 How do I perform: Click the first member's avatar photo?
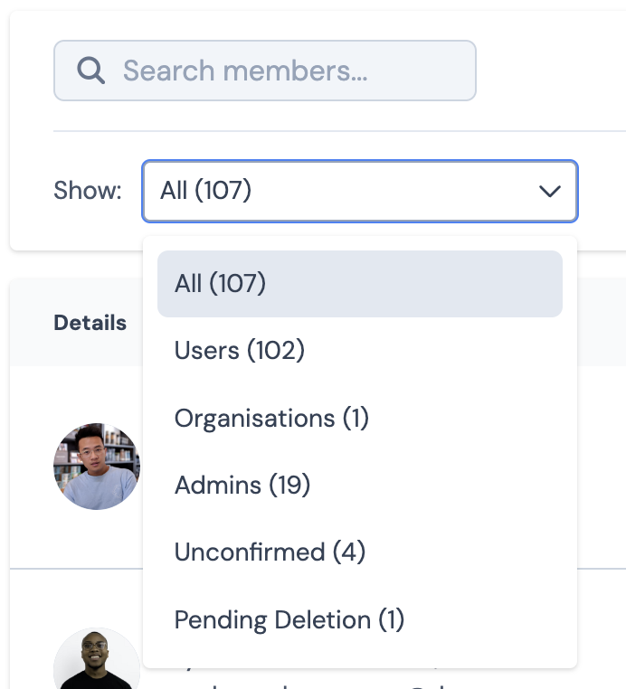click(97, 467)
